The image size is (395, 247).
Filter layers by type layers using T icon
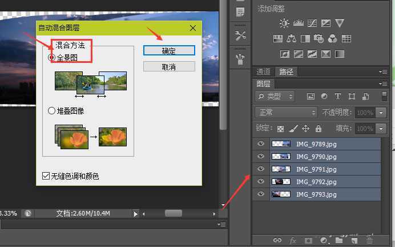pos(337,97)
